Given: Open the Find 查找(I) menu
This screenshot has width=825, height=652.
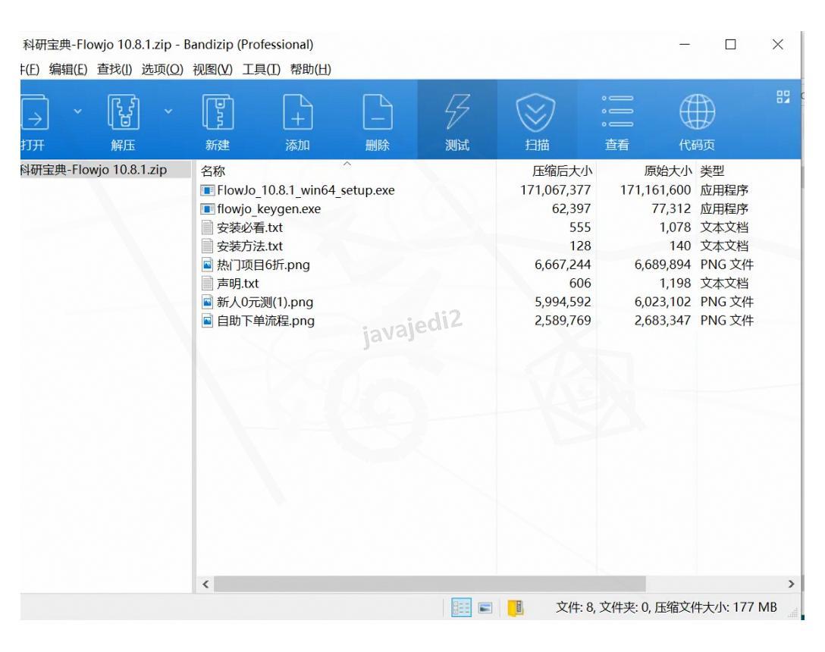Looking at the screenshot, I should [114, 70].
